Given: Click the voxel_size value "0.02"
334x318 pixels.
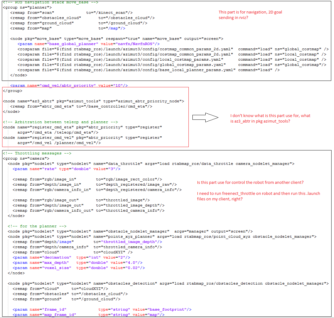Looking at the screenshot, I should (134, 268).
